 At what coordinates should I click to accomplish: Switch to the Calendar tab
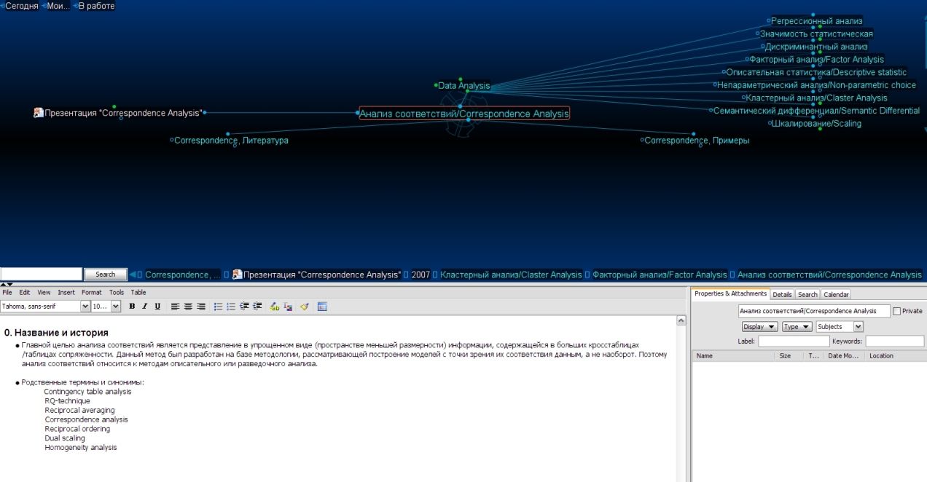836,295
